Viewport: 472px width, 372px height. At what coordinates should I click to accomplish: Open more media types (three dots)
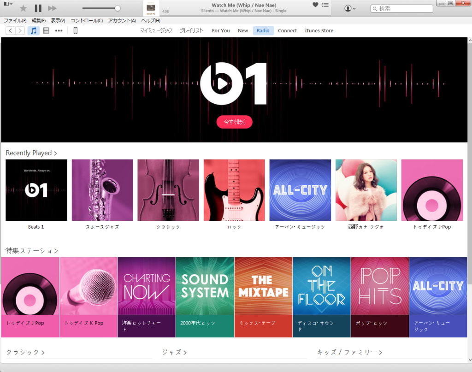(59, 30)
